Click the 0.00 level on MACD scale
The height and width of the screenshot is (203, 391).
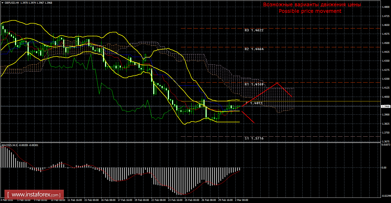[x=384, y=167]
